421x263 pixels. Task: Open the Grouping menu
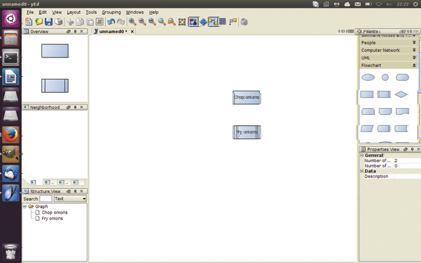[111, 12]
